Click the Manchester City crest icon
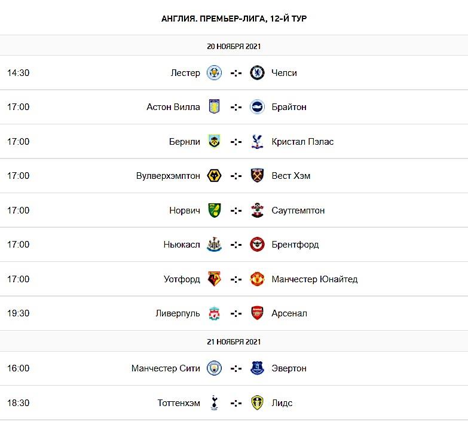Screen dimensions: 468x421 [214, 368]
